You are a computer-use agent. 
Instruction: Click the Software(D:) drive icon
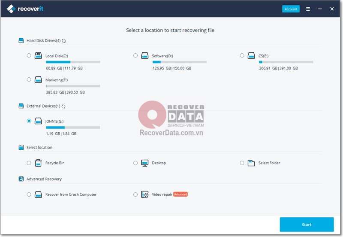[x=145, y=55]
